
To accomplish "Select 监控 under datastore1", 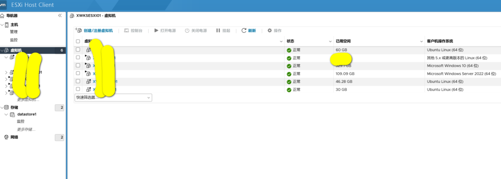I will [21, 121].
